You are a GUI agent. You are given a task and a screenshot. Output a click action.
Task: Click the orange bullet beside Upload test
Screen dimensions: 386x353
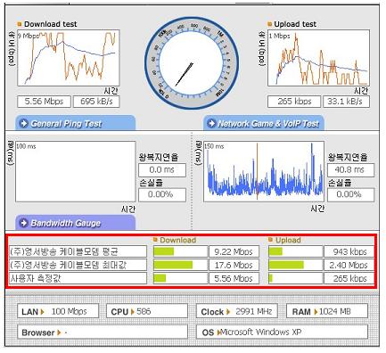tap(270, 24)
